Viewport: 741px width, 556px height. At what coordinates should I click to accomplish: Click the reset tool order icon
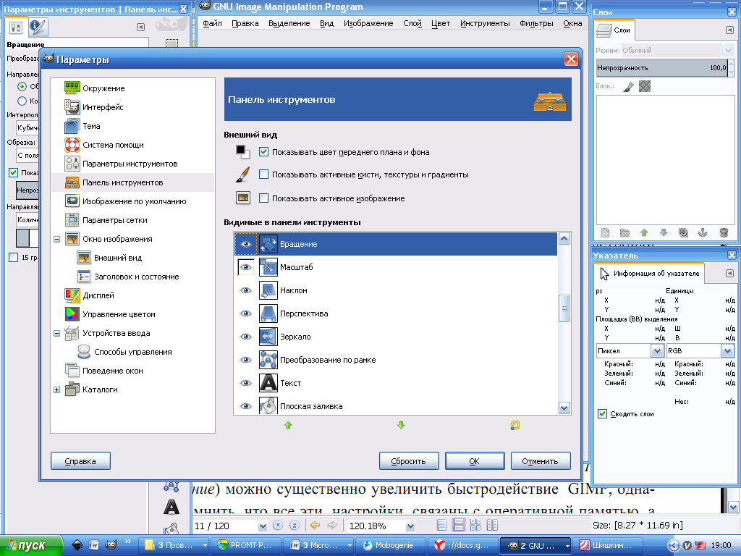tap(515, 426)
